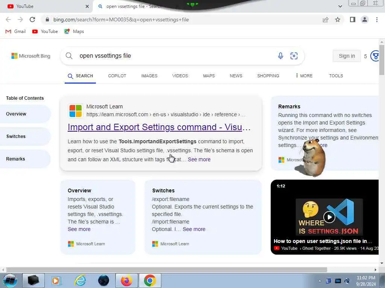
Task: Open the 'How to open user settings.json' video title
Action: pos(323,241)
